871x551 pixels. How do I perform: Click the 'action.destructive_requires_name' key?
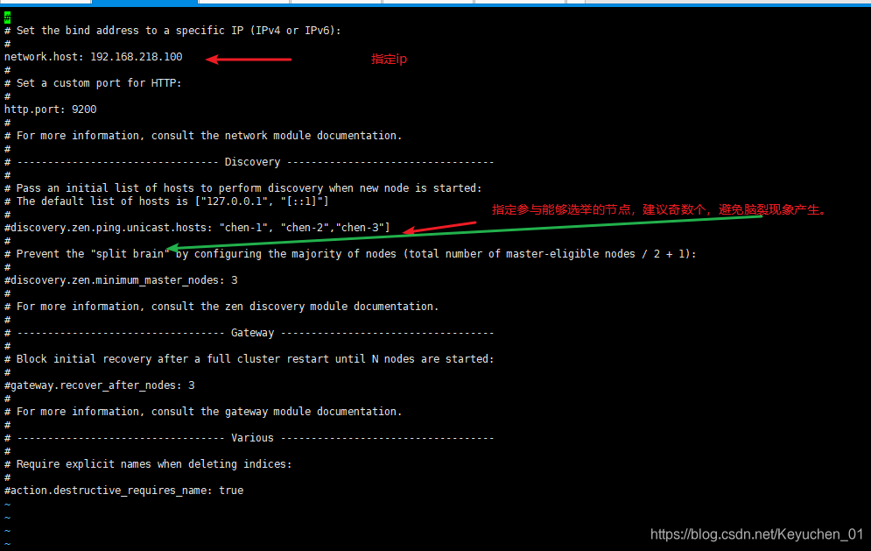109,491
